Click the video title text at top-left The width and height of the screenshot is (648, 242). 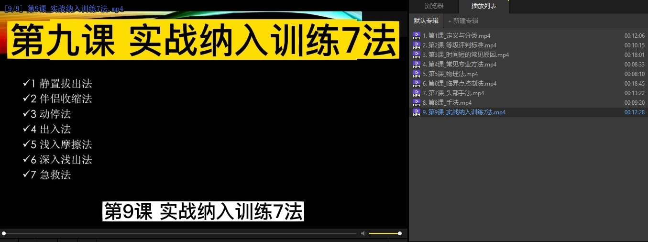[x=64, y=9]
